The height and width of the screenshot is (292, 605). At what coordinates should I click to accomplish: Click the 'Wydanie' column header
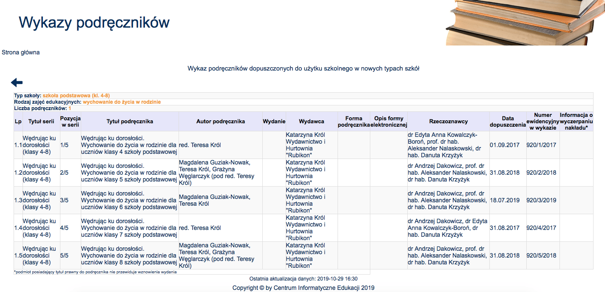tap(274, 121)
